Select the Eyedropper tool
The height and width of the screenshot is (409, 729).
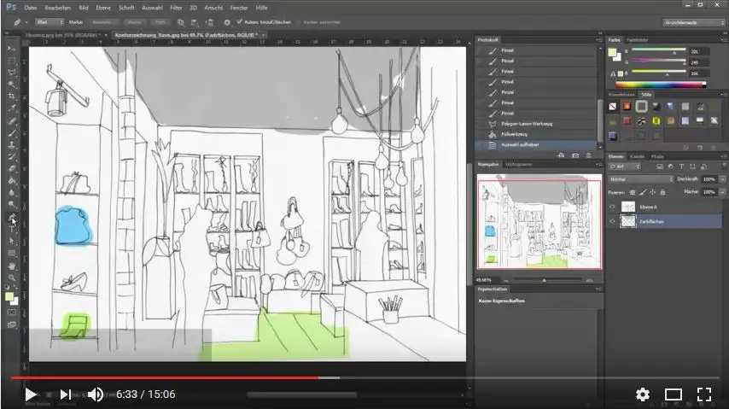pyautogui.click(x=12, y=108)
